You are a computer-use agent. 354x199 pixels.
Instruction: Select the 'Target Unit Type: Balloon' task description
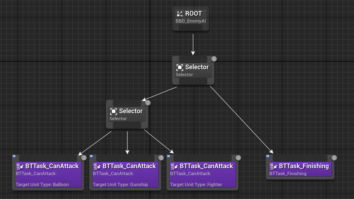(42, 184)
